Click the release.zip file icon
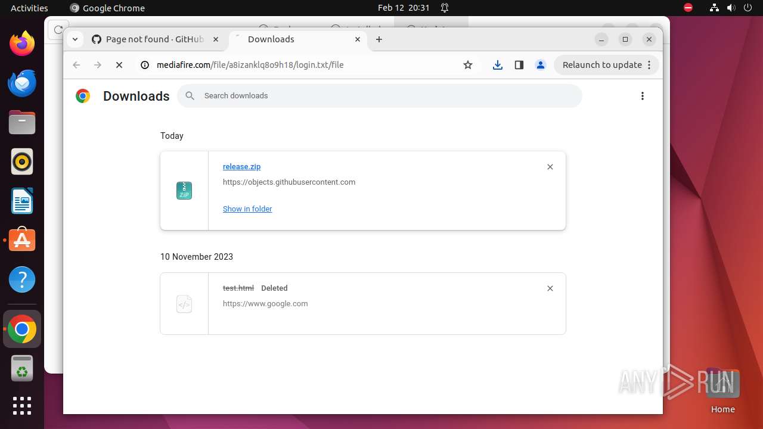763x429 pixels. coord(184,191)
